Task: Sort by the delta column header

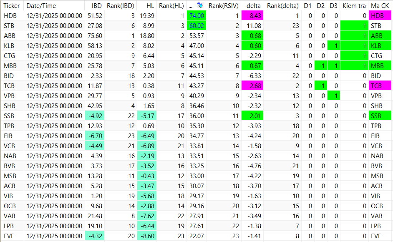Action: click(253, 5)
